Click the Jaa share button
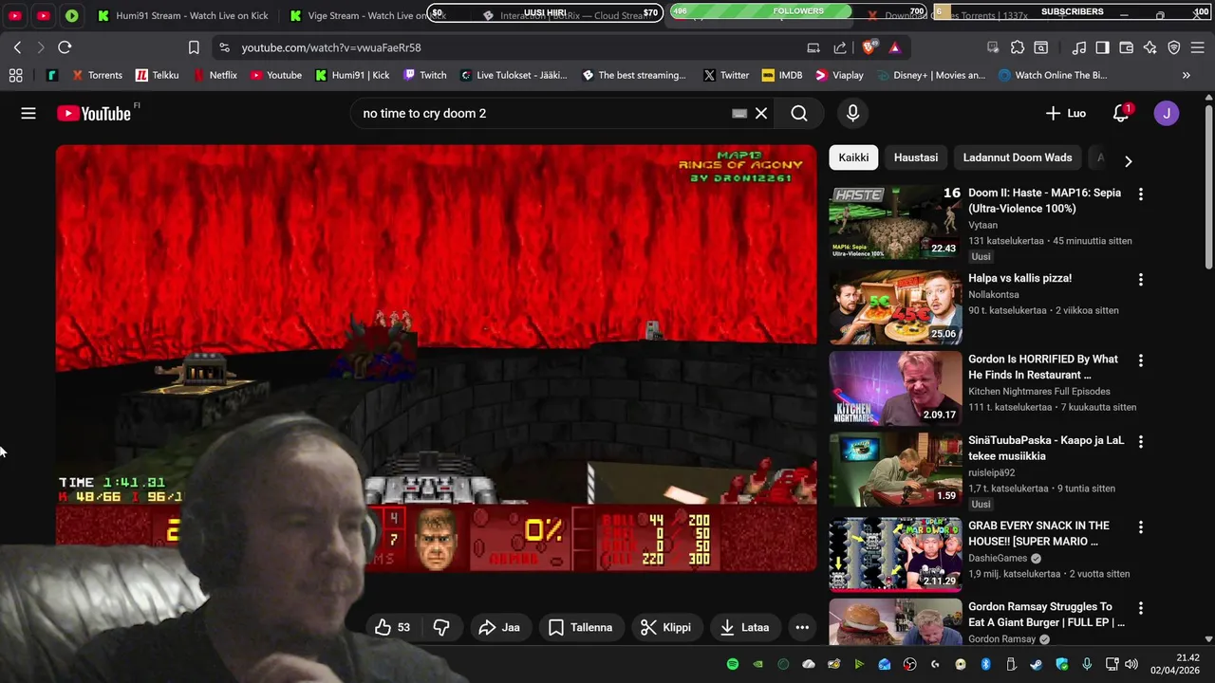The width and height of the screenshot is (1215, 683). (500, 627)
